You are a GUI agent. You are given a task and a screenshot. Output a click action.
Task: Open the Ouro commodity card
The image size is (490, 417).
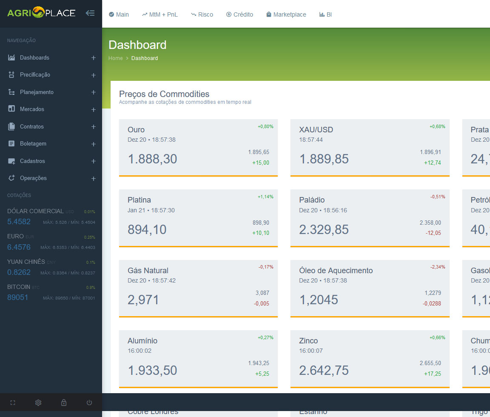click(199, 148)
